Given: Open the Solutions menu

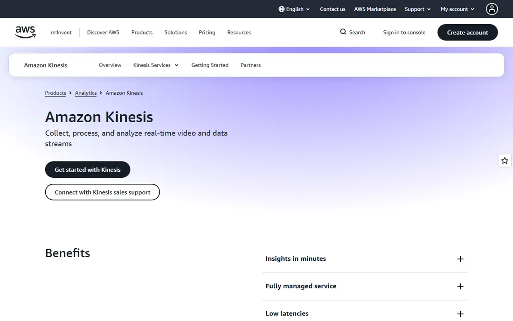Looking at the screenshot, I should point(175,32).
